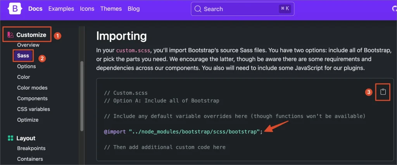
Task: Click the search magnifier icon
Action: pos(198,9)
